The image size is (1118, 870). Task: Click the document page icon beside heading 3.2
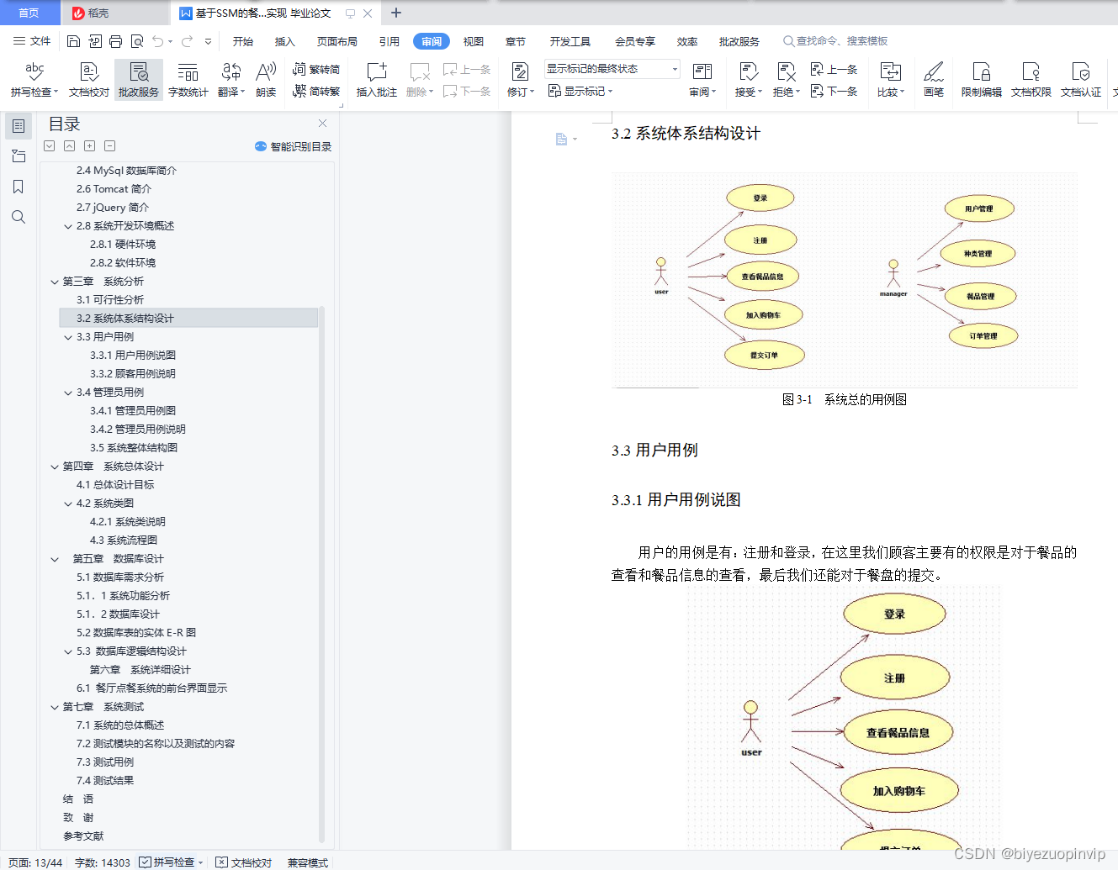tap(562, 139)
